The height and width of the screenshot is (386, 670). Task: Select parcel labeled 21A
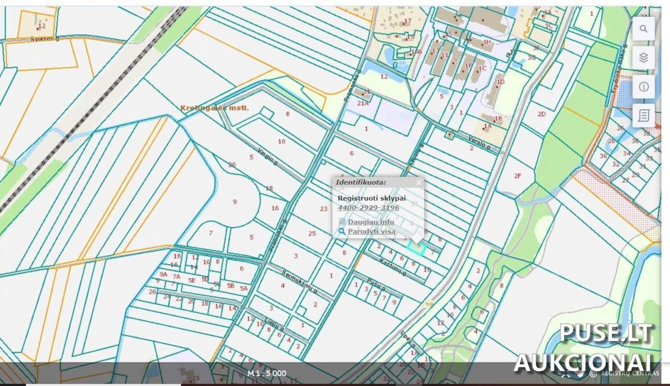coord(363,103)
